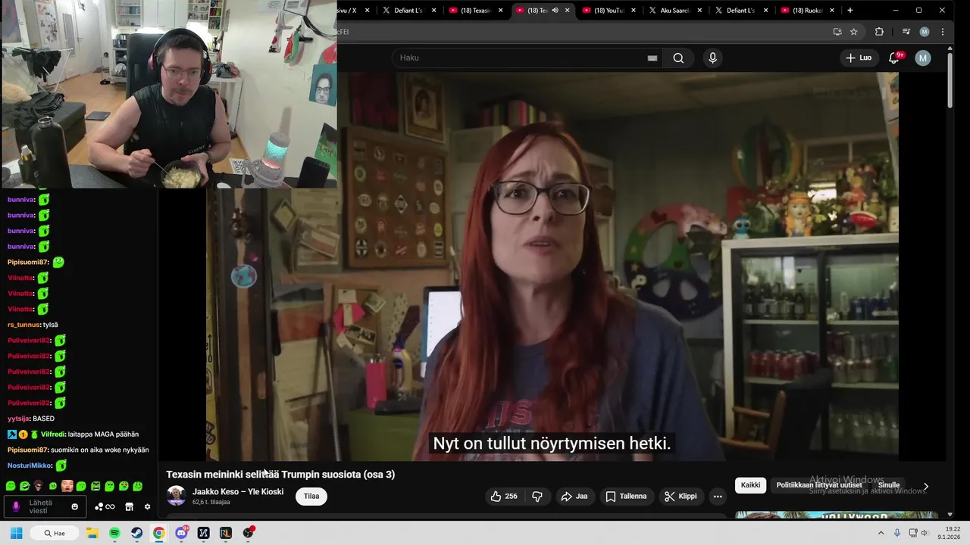This screenshot has width=970, height=545.
Task: Click the dislike thumbs-down button
Action: tap(537, 497)
